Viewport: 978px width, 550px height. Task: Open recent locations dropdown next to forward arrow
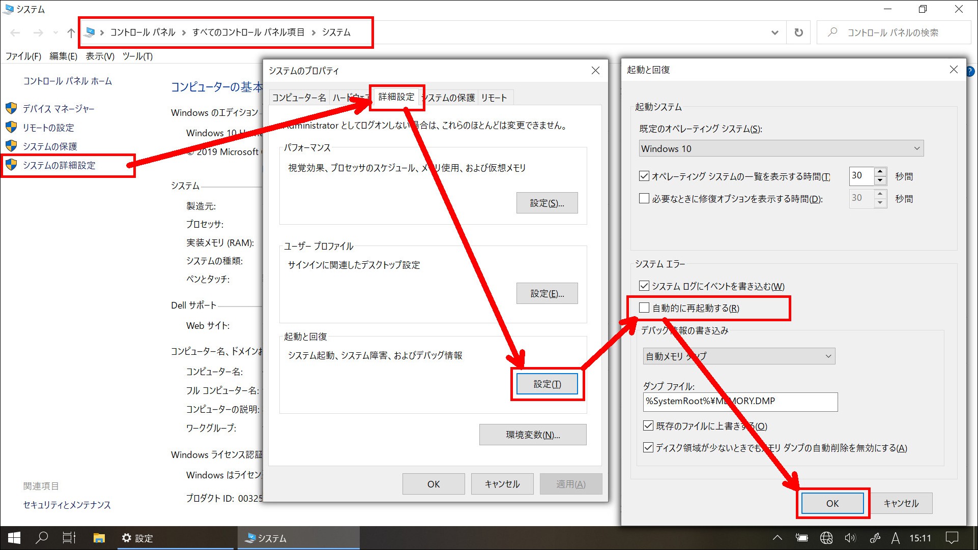pos(55,33)
